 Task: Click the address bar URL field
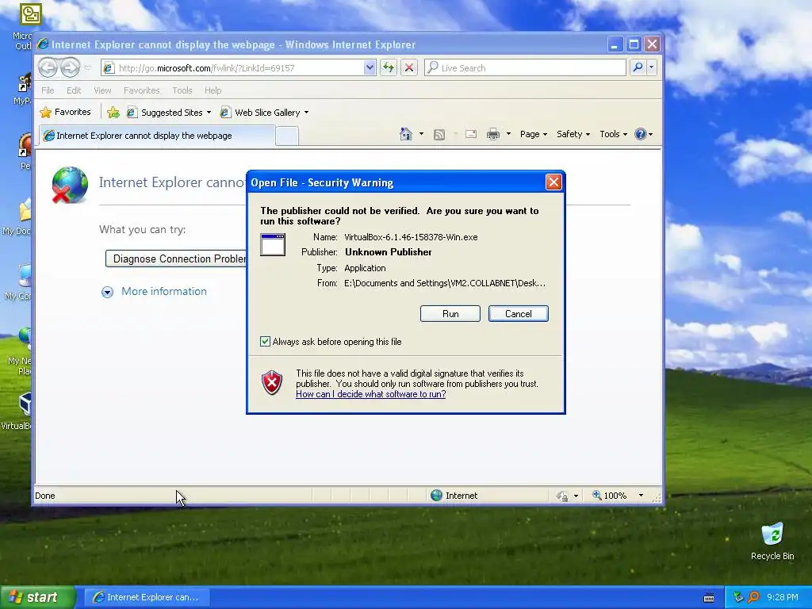tap(233, 68)
